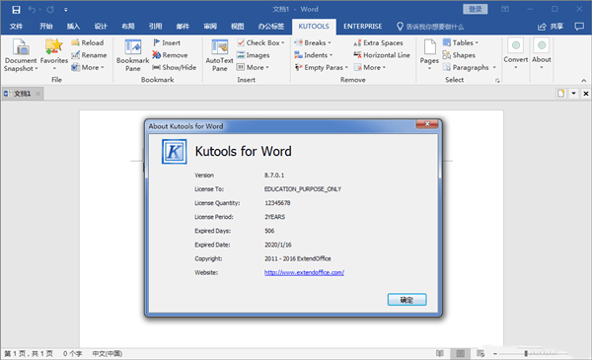
Task: Expand More in the File group
Action: tap(87, 67)
